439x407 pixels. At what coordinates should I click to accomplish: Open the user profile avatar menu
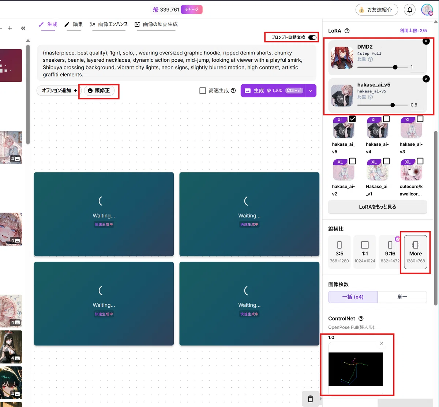pyautogui.click(x=427, y=10)
